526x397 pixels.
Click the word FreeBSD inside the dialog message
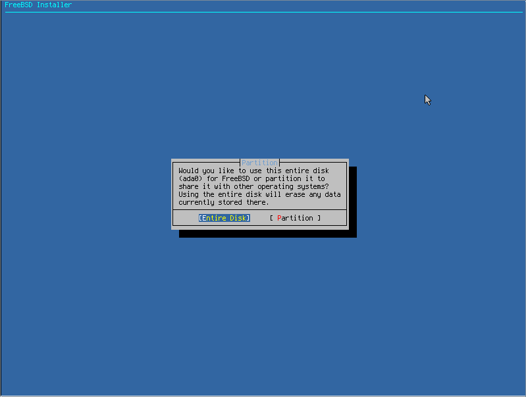pyautogui.click(x=236, y=178)
